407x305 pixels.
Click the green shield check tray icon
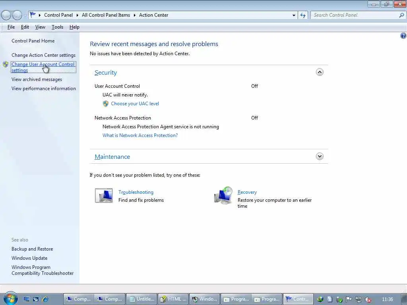[x=339, y=299]
